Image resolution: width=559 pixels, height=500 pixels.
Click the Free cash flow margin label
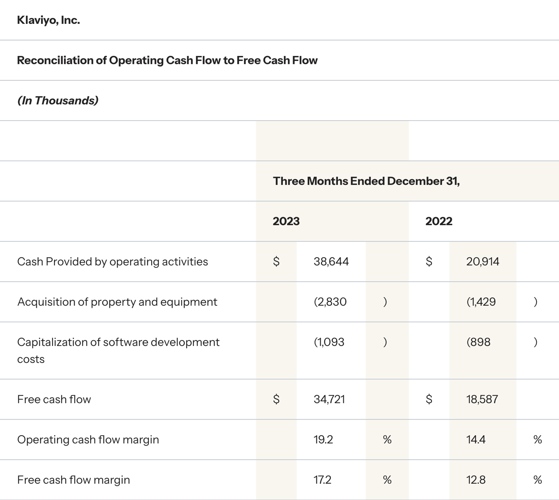[73, 480]
